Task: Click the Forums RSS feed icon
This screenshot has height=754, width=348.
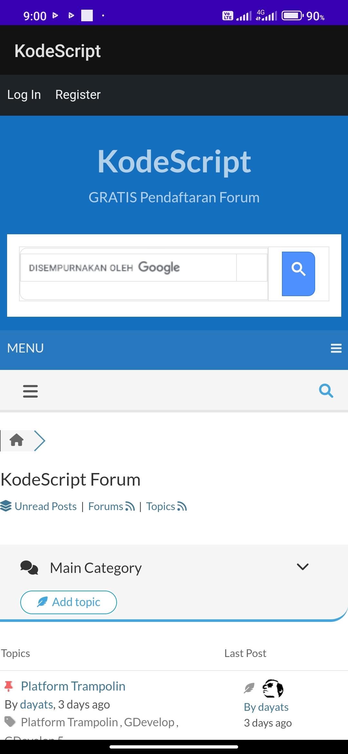Action: point(130,507)
